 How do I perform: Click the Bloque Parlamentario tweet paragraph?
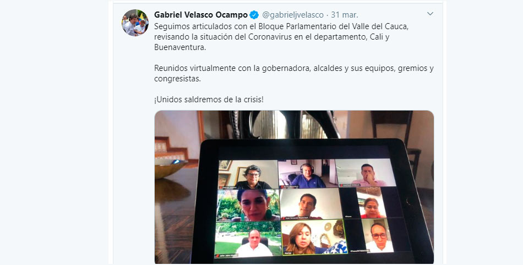(281, 37)
